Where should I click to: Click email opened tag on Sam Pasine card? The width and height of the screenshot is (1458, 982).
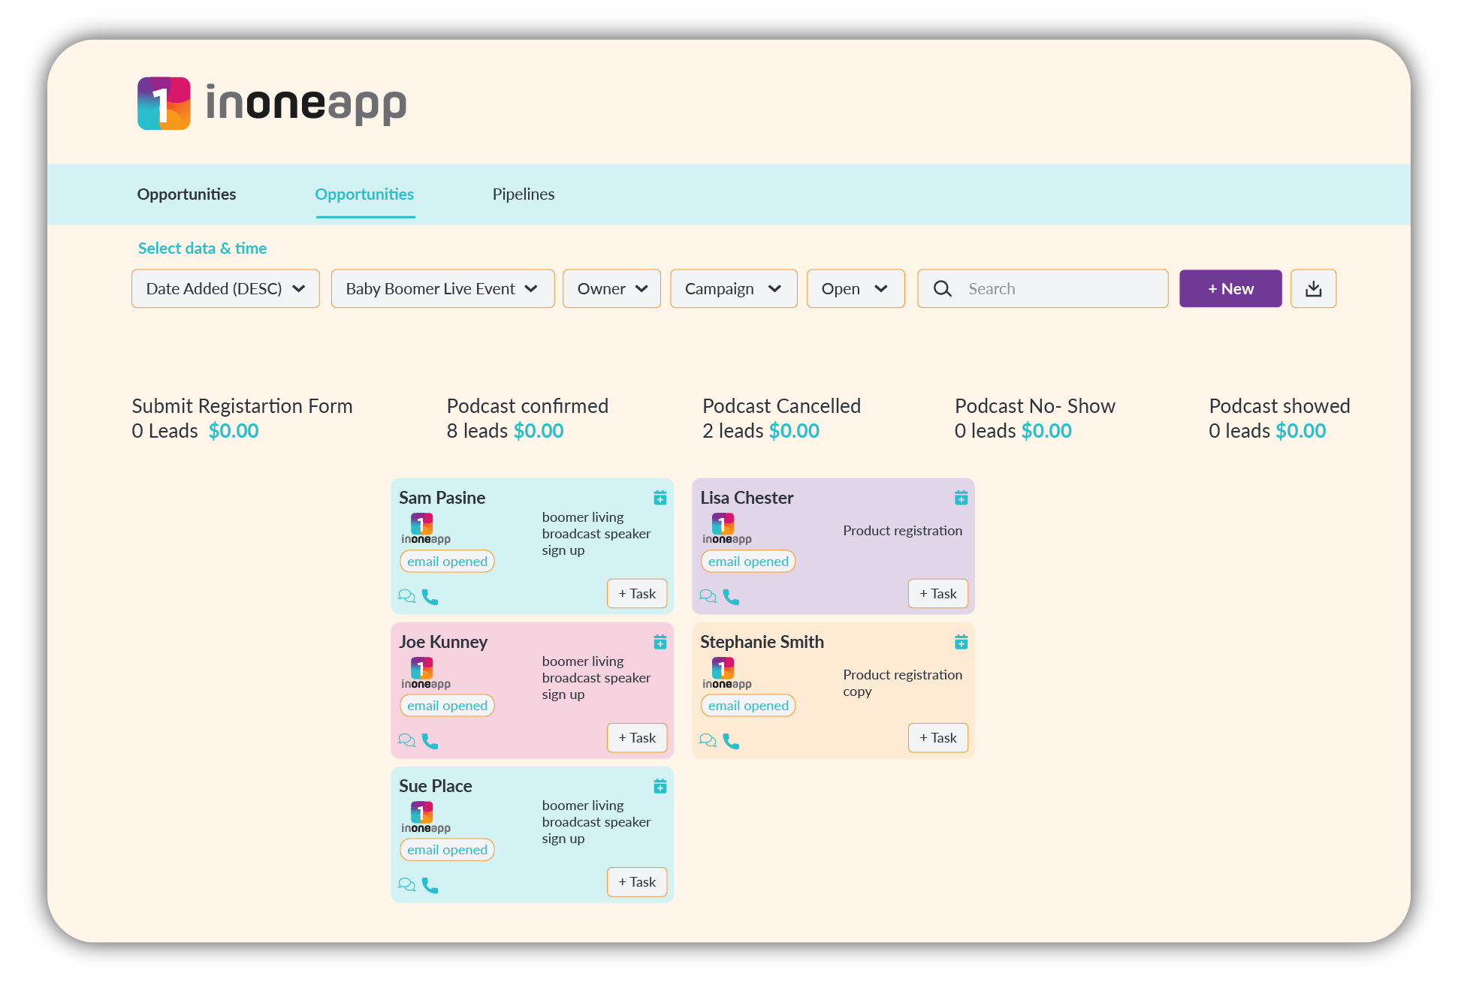click(x=447, y=562)
